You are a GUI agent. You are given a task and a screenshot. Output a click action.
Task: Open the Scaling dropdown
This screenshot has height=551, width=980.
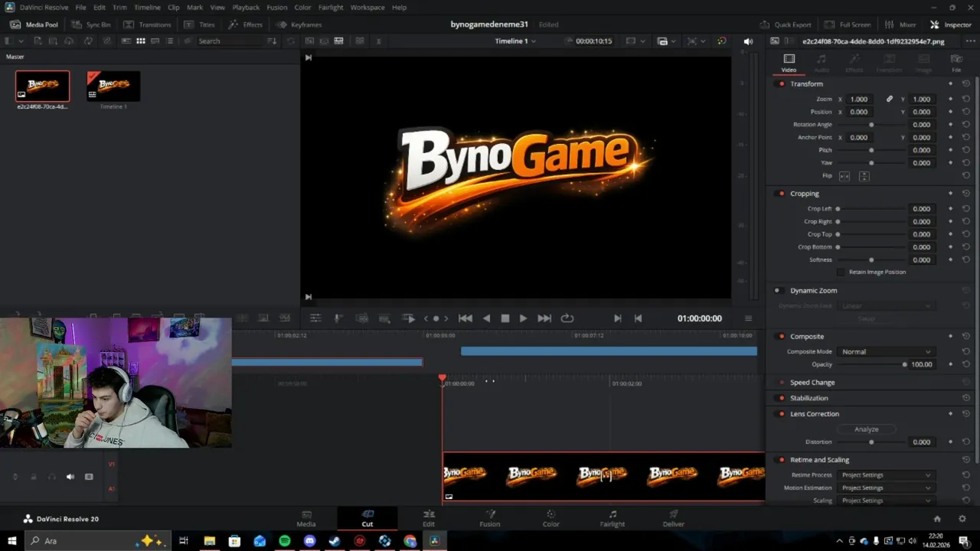pyautogui.click(x=886, y=500)
